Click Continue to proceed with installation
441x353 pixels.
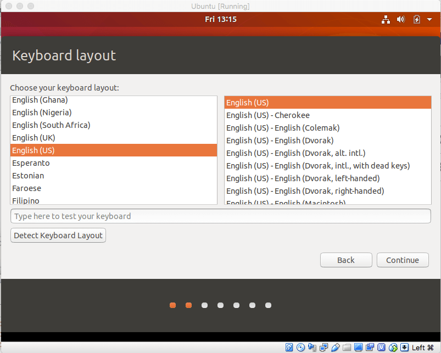(x=403, y=260)
